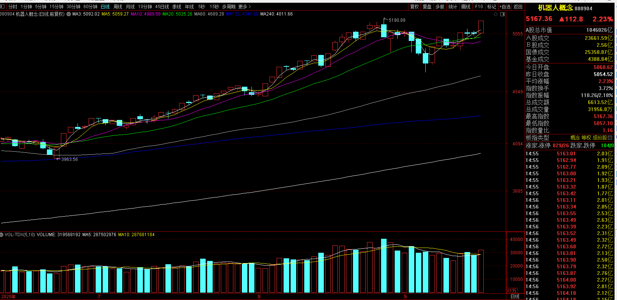Screen dimensions: 617x300
Task: Select the 15秒 period tab
Action: [x=214, y=7]
